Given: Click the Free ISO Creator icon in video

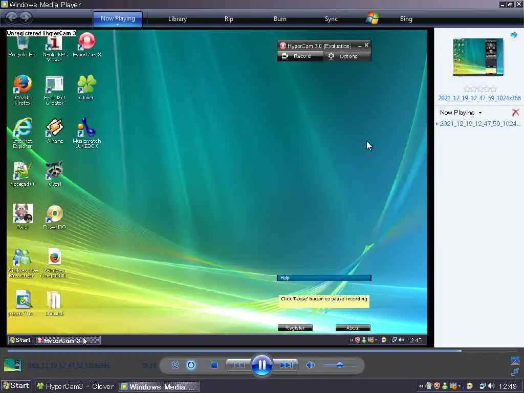Looking at the screenshot, I should coord(54,91).
